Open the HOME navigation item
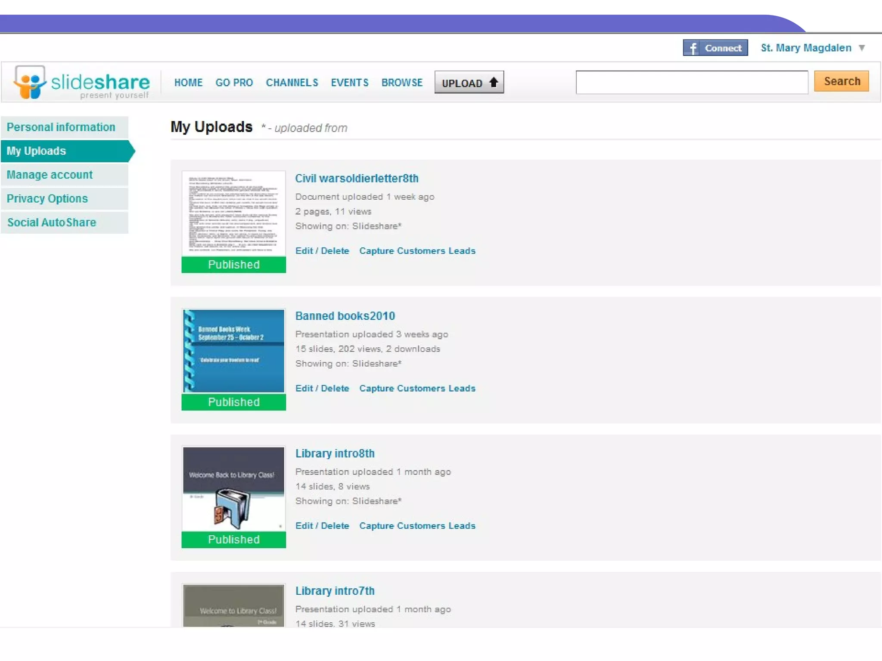This screenshot has height=661, width=882. [x=188, y=83]
